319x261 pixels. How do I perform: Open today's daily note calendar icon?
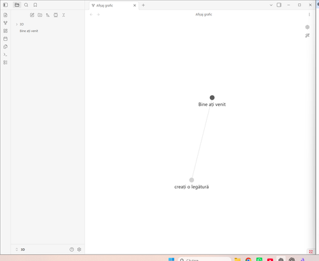6,39
